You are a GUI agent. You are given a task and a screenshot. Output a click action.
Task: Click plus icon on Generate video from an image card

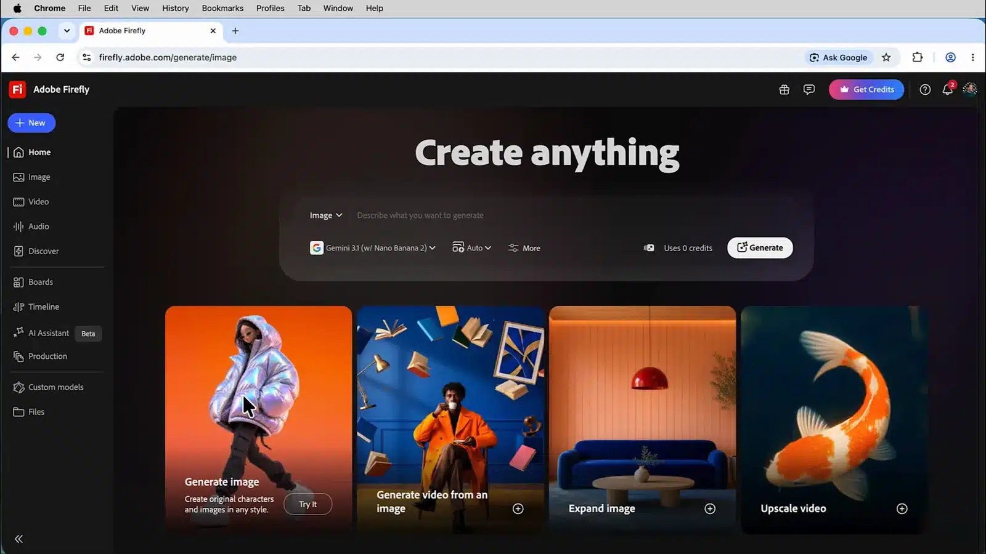(518, 508)
